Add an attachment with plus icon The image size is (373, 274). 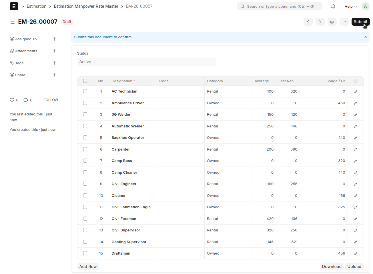(x=55, y=51)
